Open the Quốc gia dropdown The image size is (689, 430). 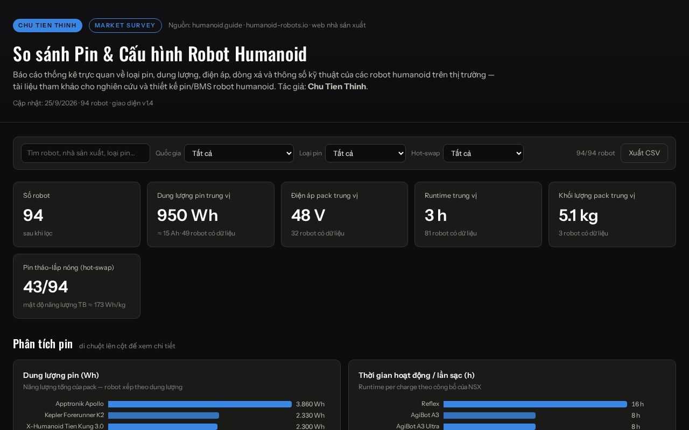239,153
